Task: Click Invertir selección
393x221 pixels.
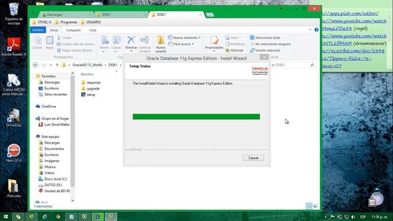Action: point(265,50)
